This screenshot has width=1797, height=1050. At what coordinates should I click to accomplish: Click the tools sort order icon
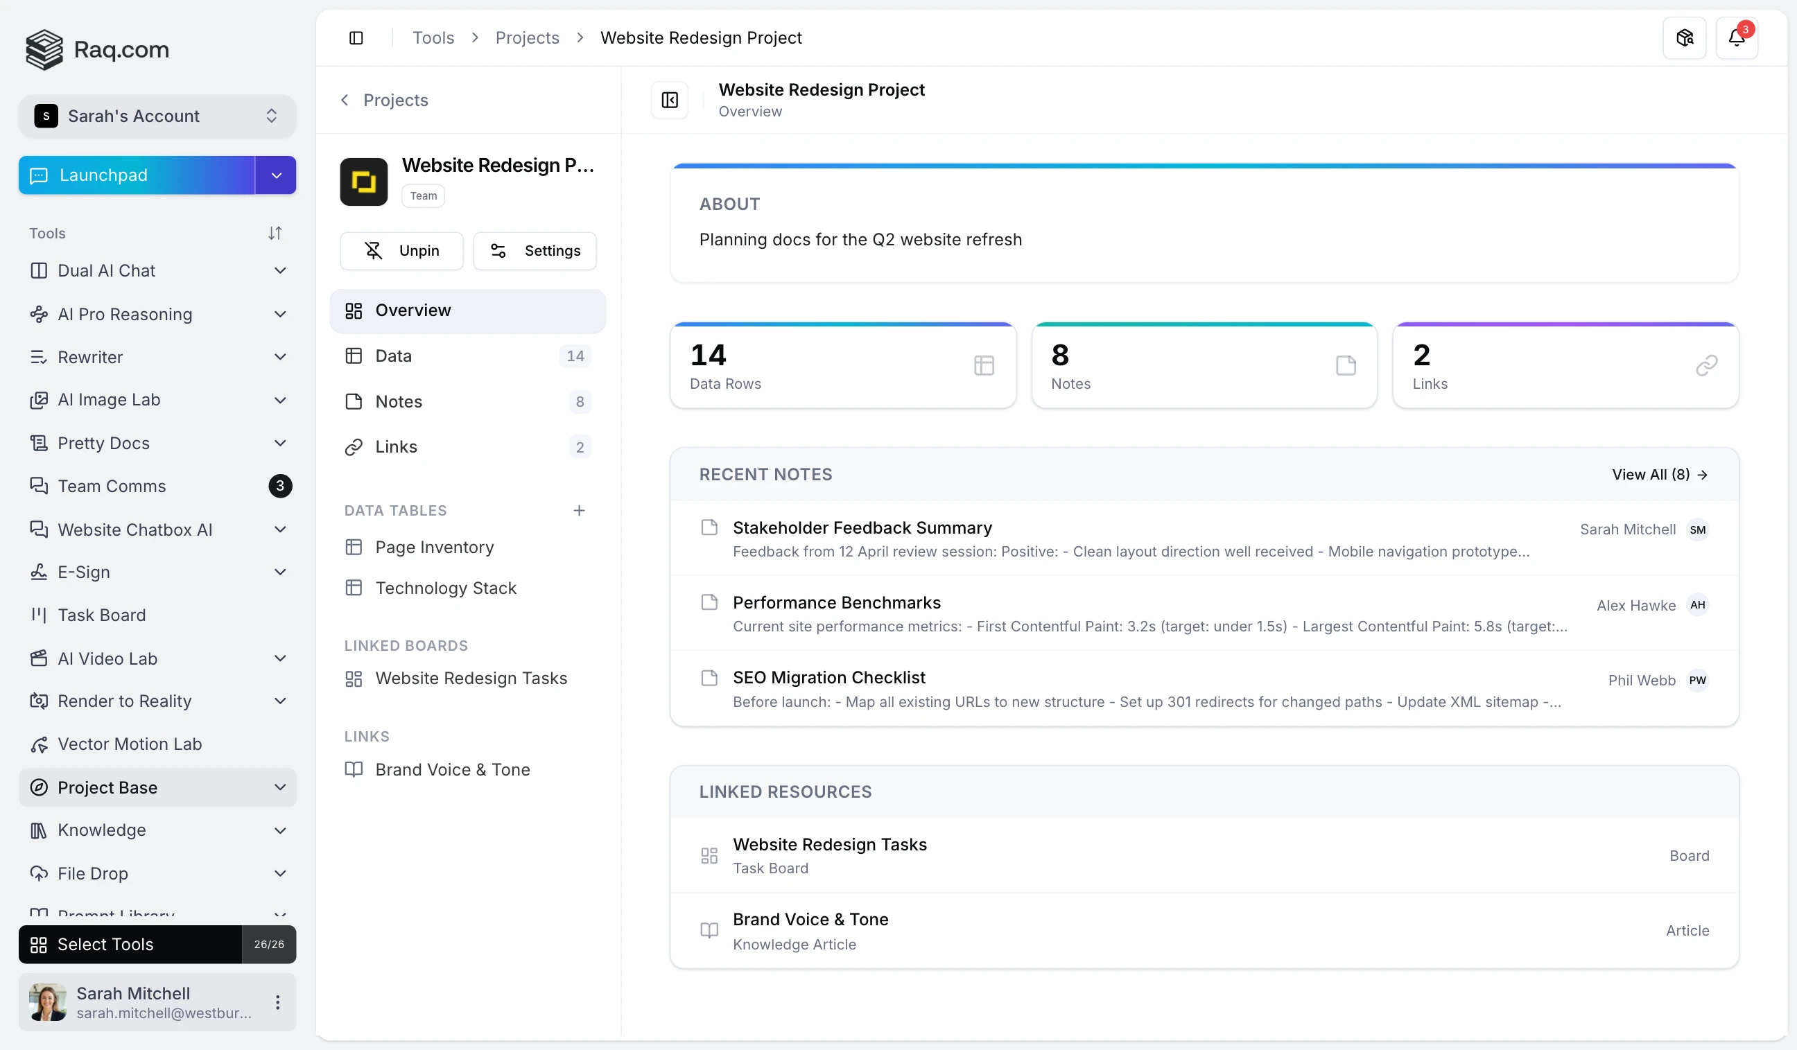(x=275, y=233)
